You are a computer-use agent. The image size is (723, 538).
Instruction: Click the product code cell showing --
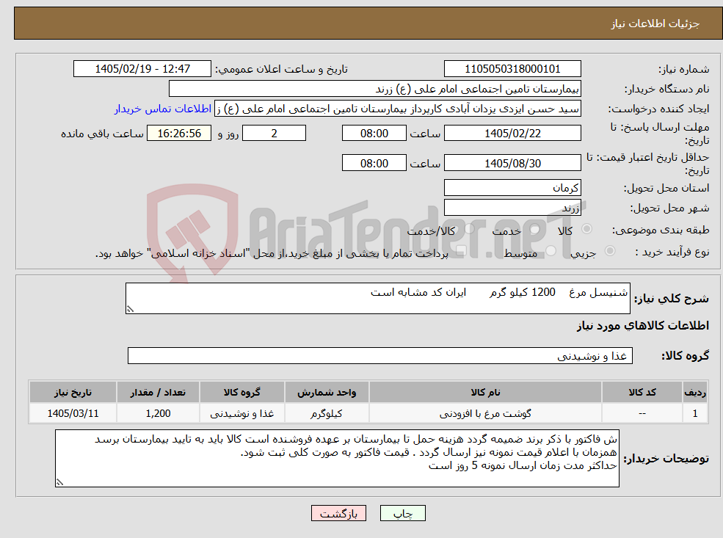642,413
